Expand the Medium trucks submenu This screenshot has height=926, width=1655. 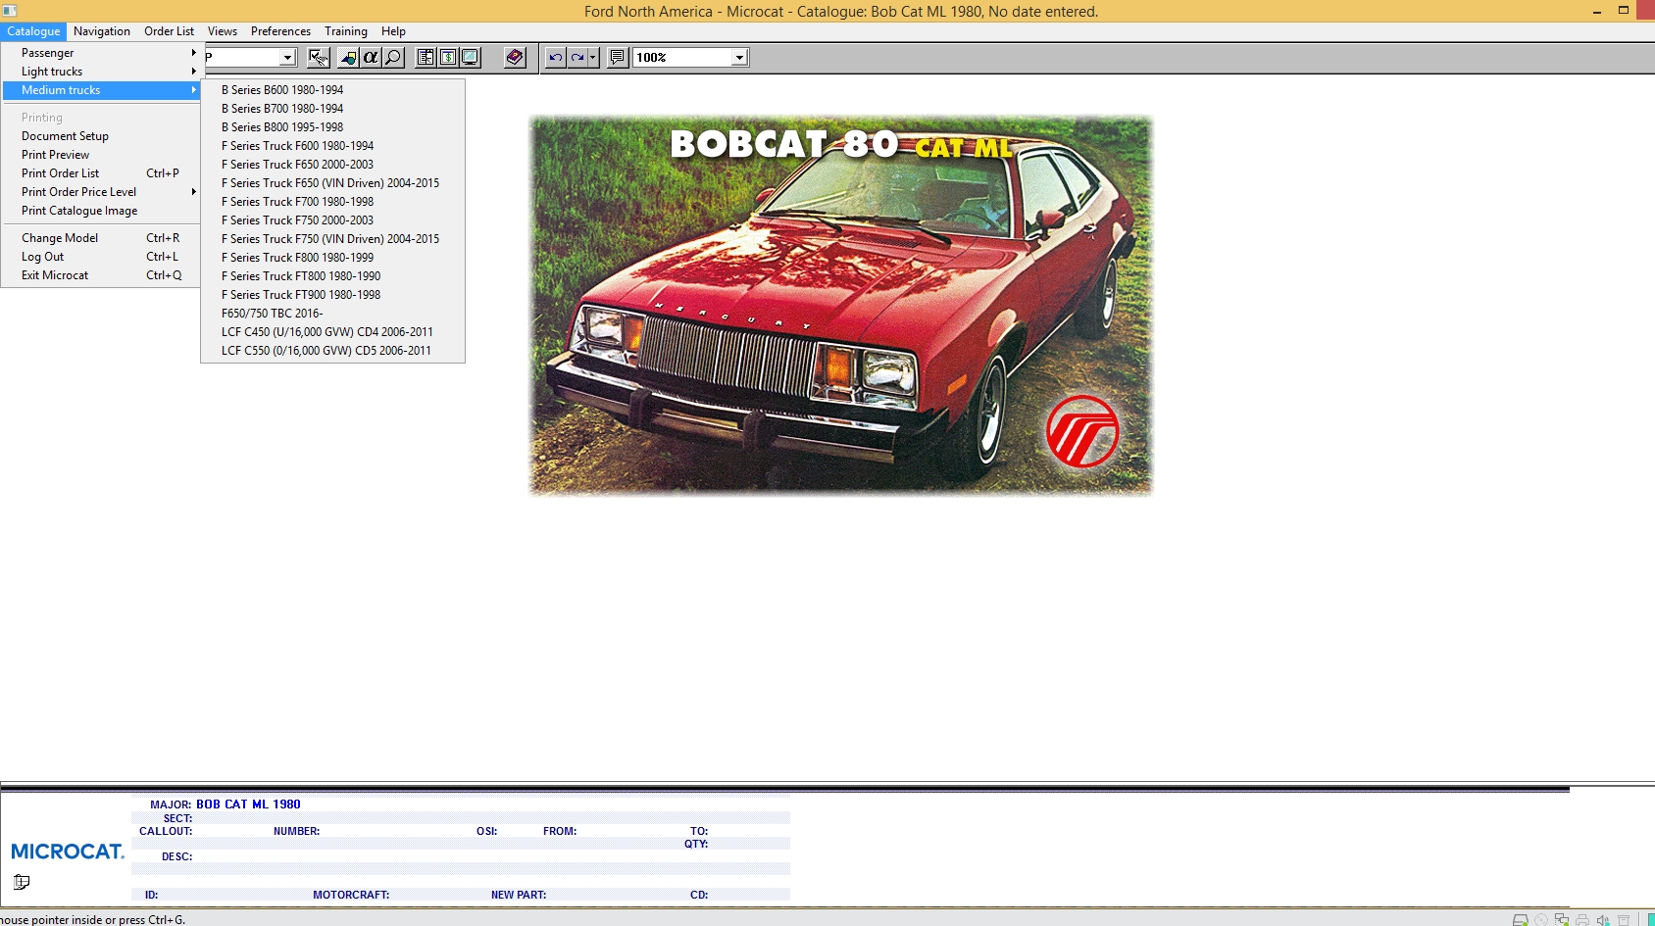click(x=101, y=90)
